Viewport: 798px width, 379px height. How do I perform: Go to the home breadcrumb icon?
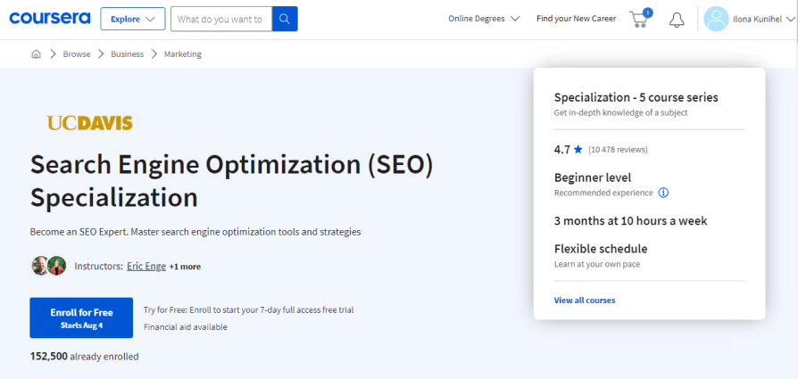click(x=37, y=54)
